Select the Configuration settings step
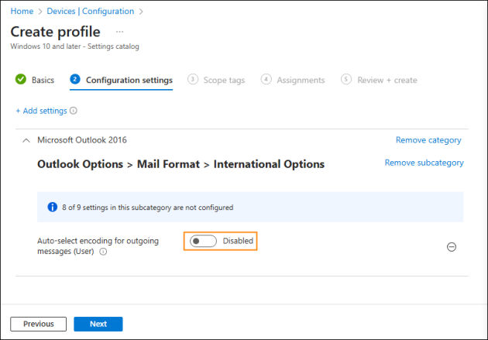Viewport: 488px width, 340px height. (x=121, y=80)
